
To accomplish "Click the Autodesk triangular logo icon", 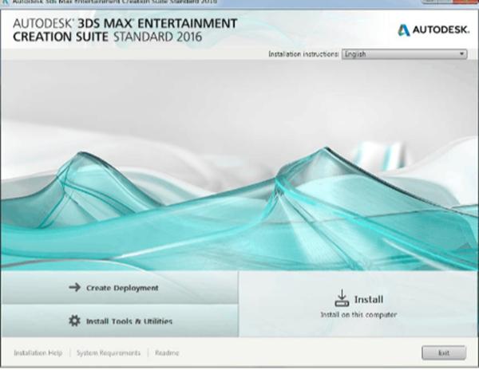I will (404, 30).
